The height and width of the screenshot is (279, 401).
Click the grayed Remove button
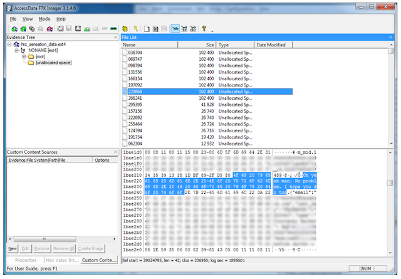pos(42,248)
